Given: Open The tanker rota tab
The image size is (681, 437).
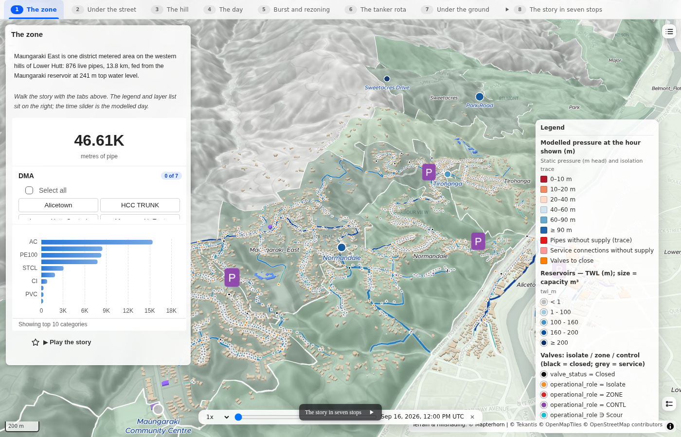Looking at the screenshot, I should click(x=376, y=10).
